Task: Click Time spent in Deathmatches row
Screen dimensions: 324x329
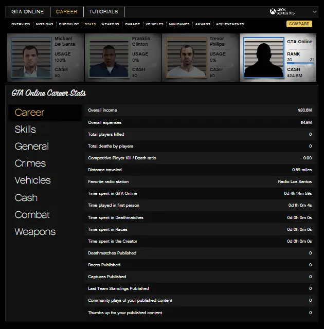Action: click(x=200, y=217)
